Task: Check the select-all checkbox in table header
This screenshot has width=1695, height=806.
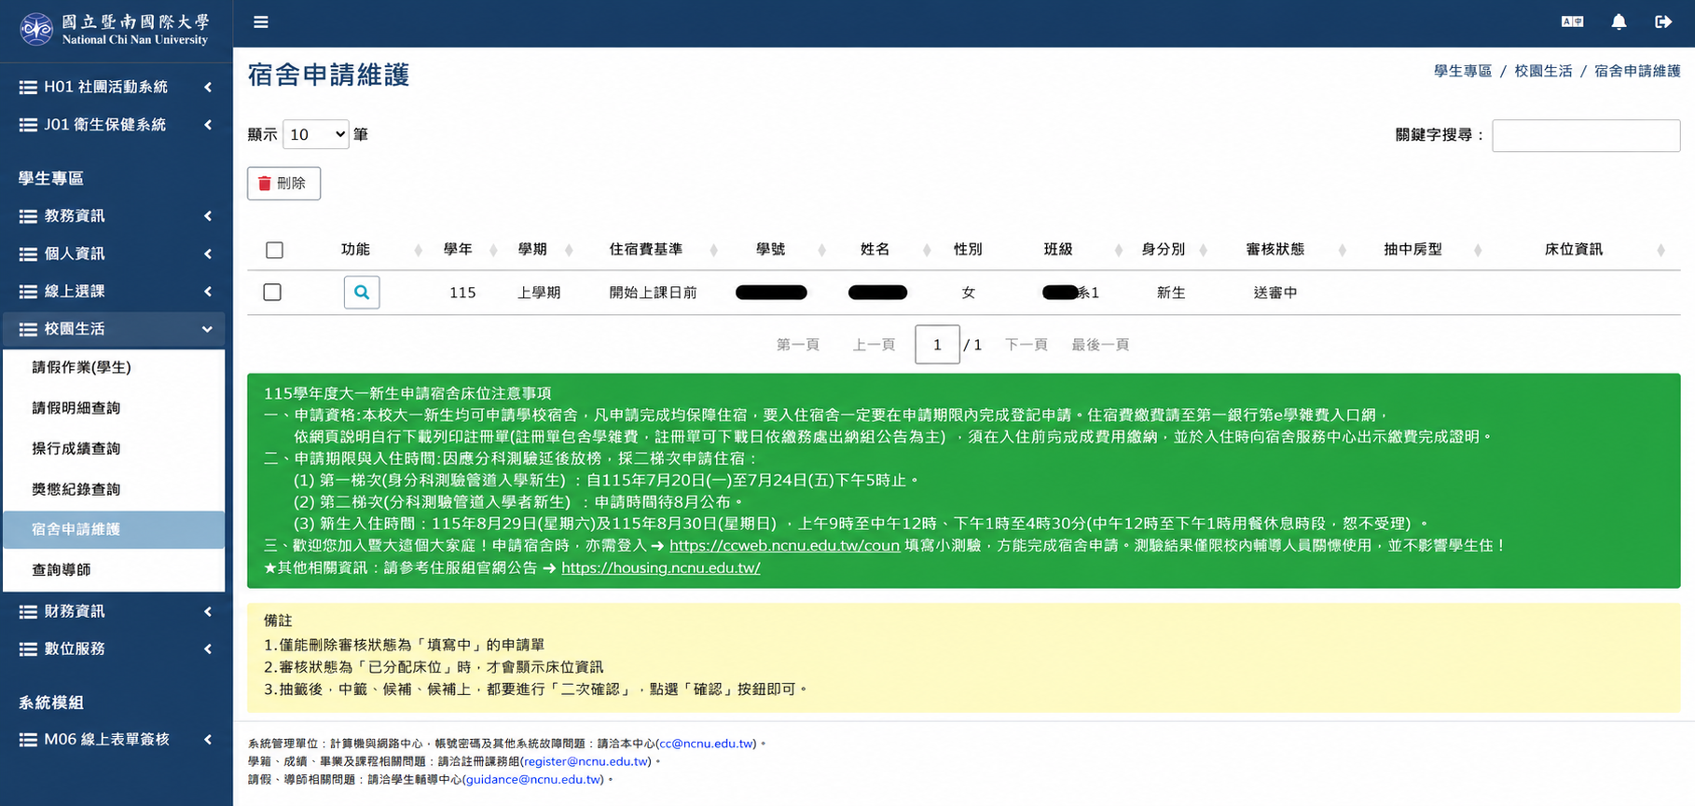Action: pyautogui.click(x=274, y=250)
